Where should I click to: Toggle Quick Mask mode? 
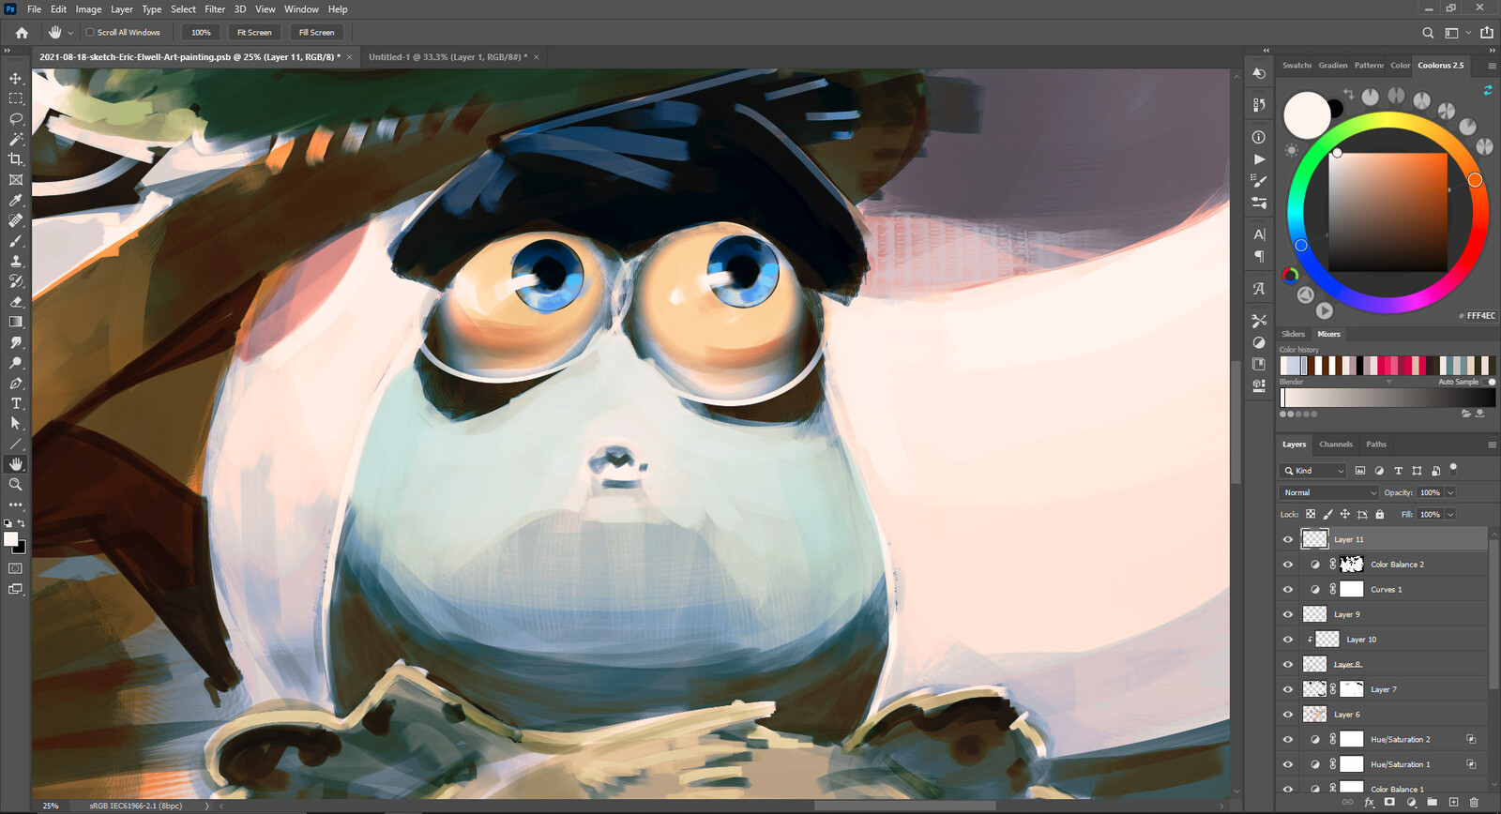tap(16, 568)
